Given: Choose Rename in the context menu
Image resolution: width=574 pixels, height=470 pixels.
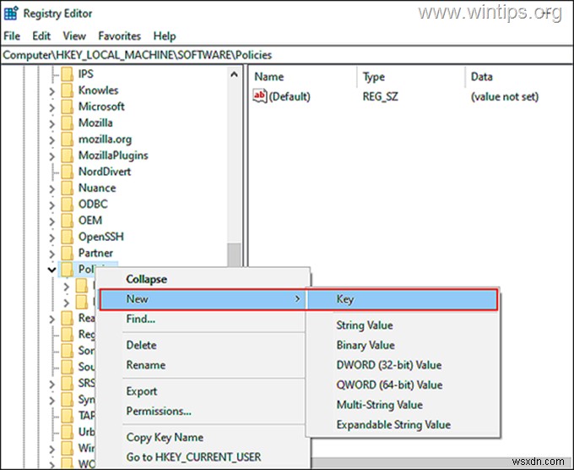Looking at the screenshot, I should pyautogui.click(x=203, y=365).
